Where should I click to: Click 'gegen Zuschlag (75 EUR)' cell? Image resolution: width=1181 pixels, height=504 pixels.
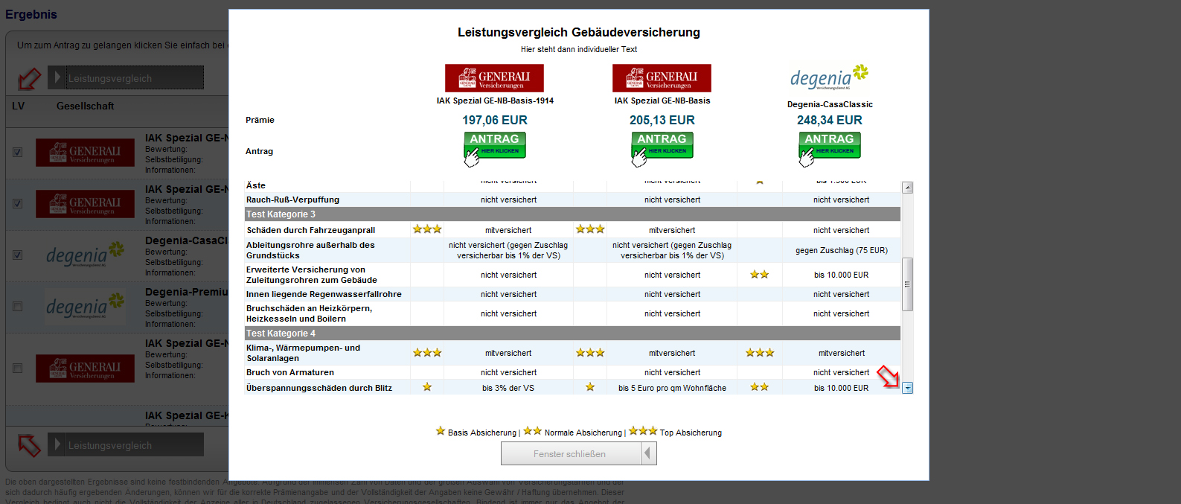click(x=841, y=250)
